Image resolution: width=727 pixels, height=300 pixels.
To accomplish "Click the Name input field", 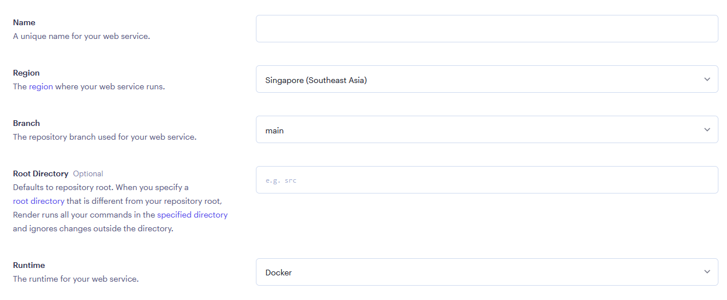I will point(487,29).
